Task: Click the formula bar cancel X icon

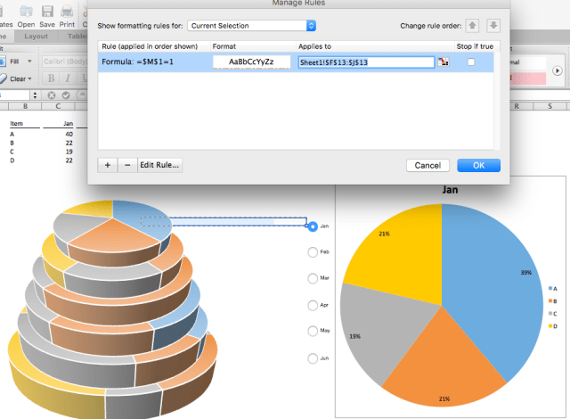Action: coord(52,95)
